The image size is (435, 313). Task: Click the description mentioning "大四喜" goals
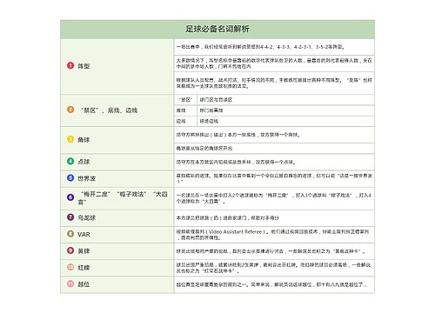274,198
